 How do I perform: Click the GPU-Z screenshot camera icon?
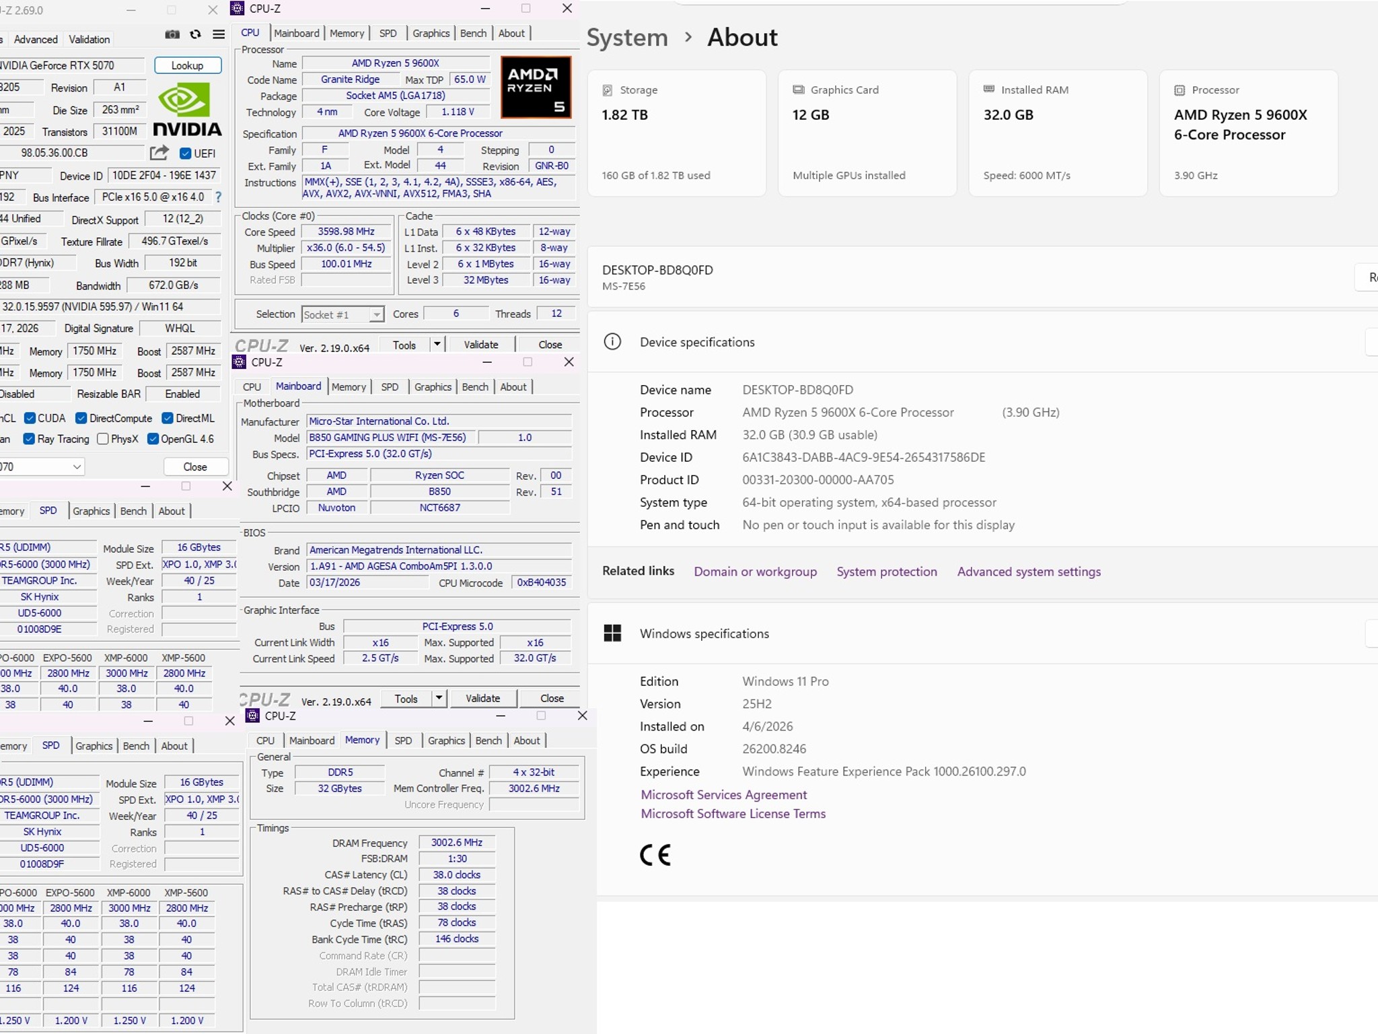[172, 34]
